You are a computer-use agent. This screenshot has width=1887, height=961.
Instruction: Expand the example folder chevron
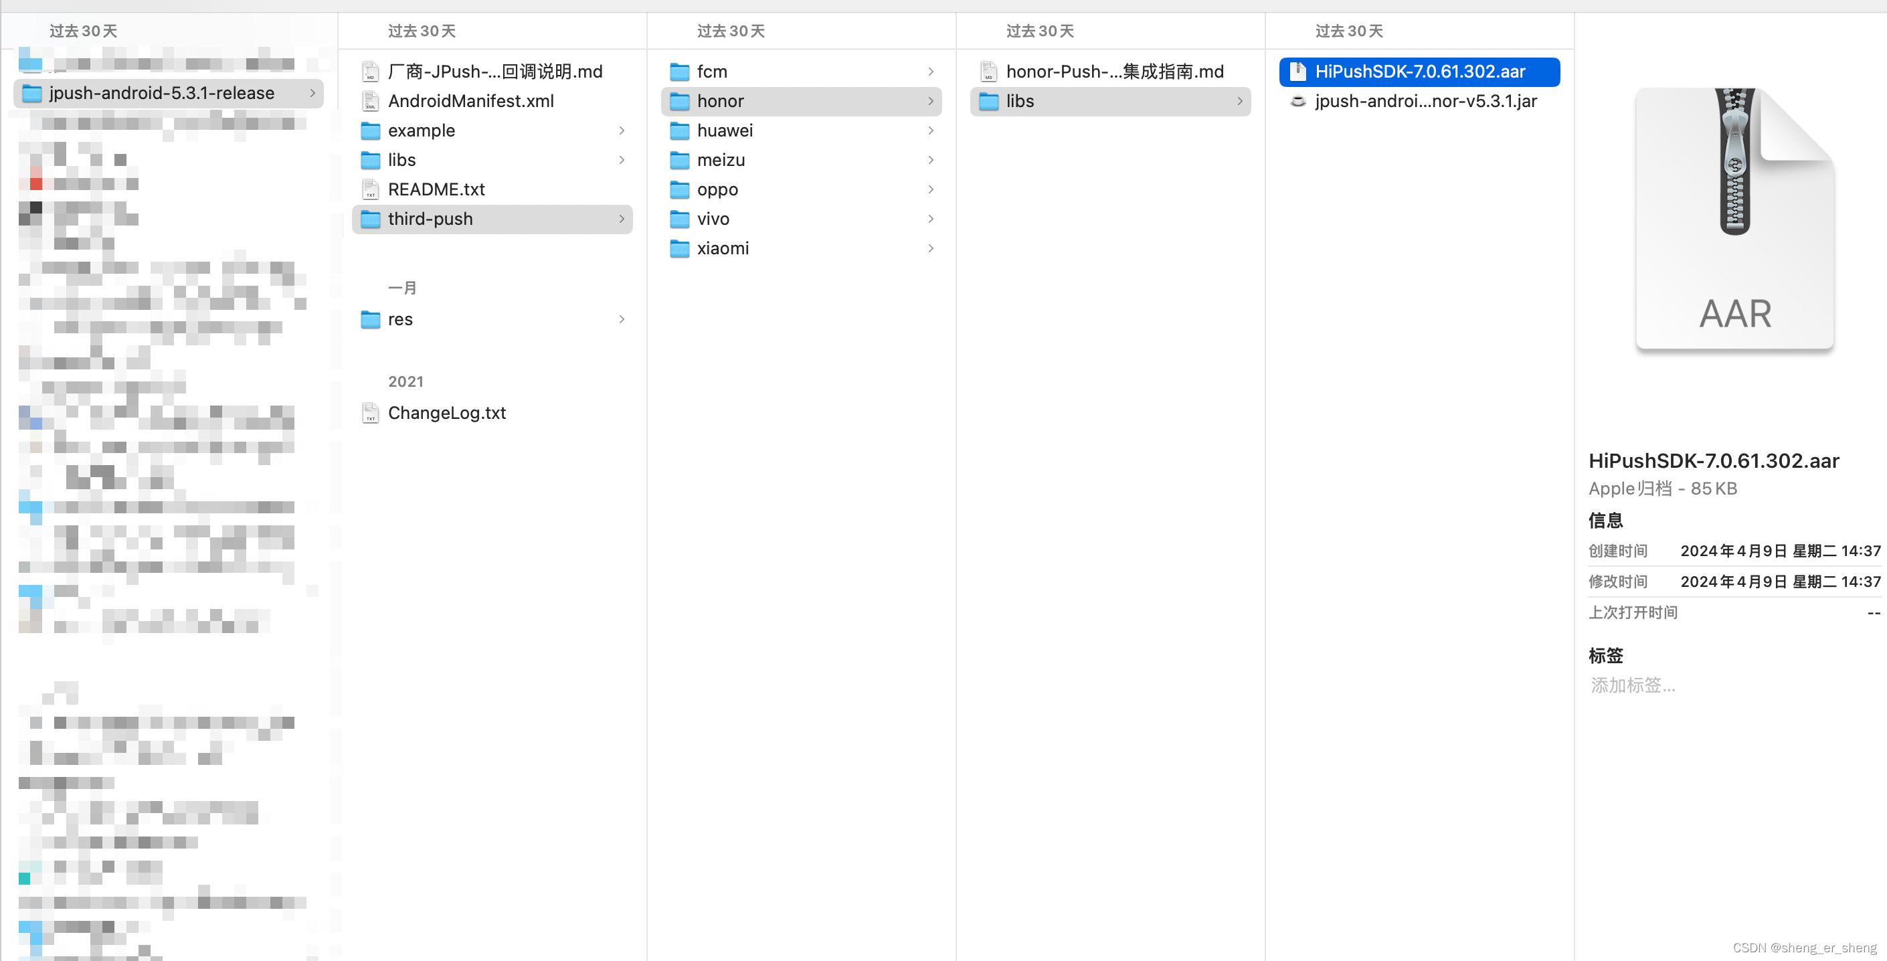[x=621, y=130]
